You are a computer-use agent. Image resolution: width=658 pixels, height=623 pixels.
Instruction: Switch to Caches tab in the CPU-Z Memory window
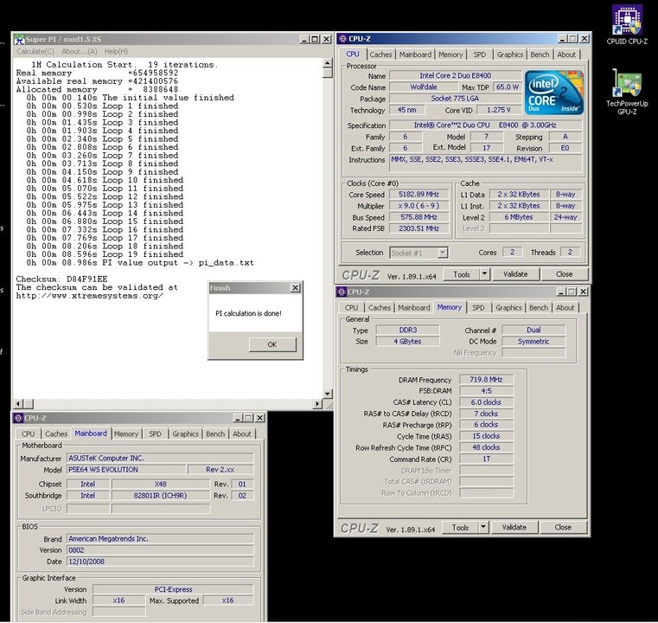pyautogui.click(x=380, y=307)
